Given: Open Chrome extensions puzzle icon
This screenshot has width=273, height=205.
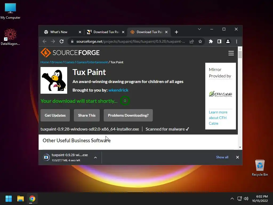Looking at the screenshot, I should [211, 41].
